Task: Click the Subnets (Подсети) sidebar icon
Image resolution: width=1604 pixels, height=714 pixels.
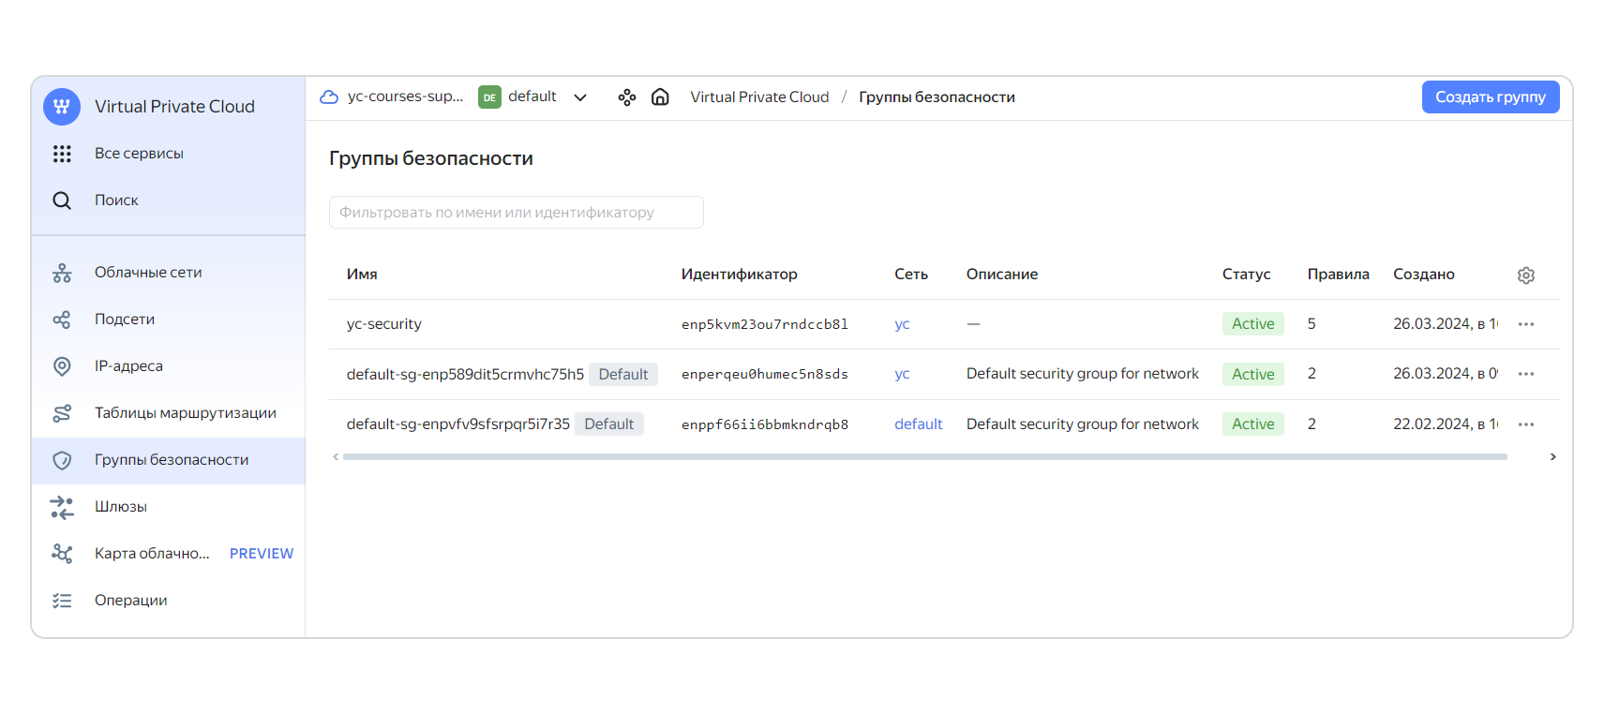Action: click(x=62, y=320)
